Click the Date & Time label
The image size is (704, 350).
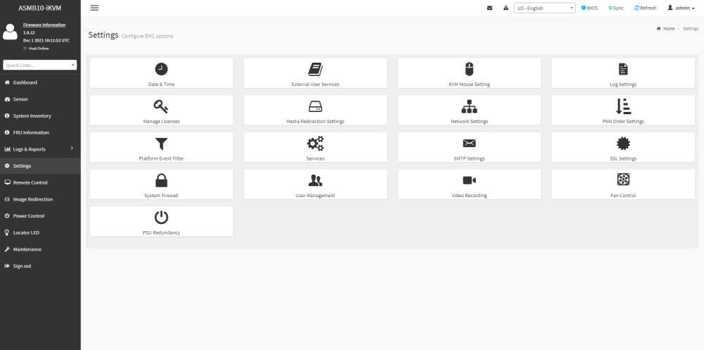click(161, 84)
